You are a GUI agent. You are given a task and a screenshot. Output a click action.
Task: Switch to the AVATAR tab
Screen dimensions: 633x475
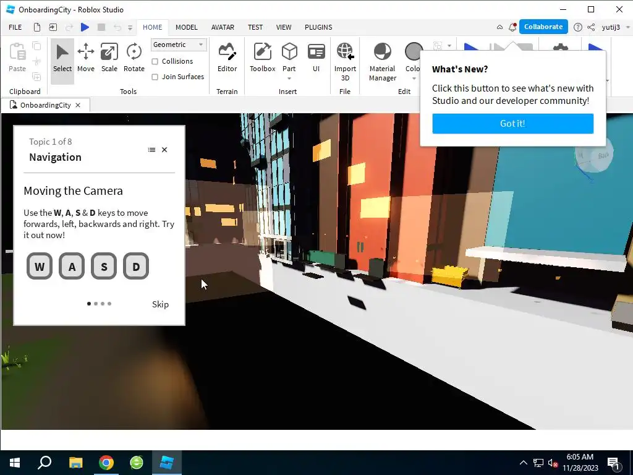pyautogui.click(x=223, y=27)
